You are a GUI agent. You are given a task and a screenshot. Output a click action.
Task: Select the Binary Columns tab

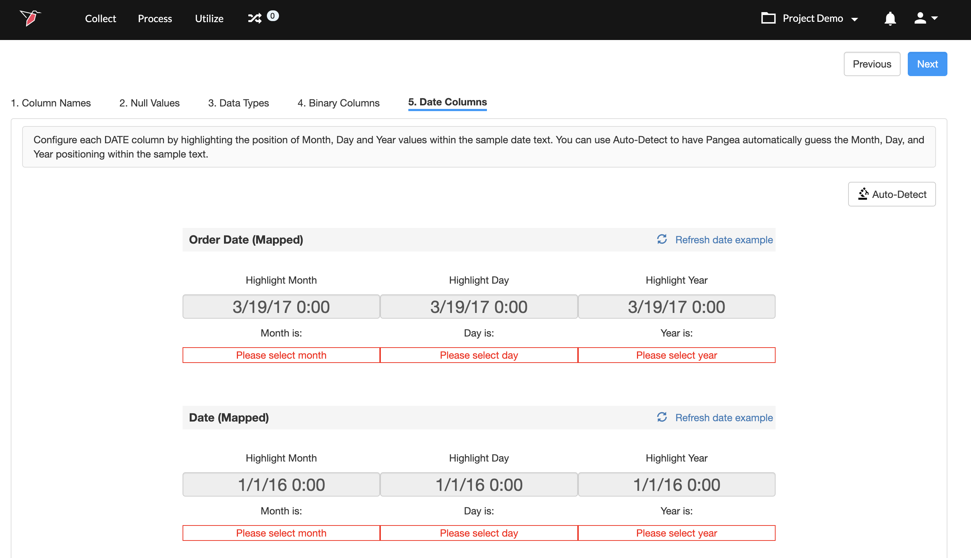(x=338, y=103)
